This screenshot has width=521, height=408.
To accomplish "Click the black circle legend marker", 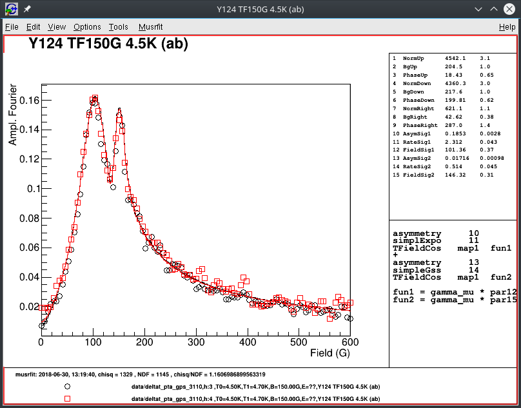I will [67, 387].
